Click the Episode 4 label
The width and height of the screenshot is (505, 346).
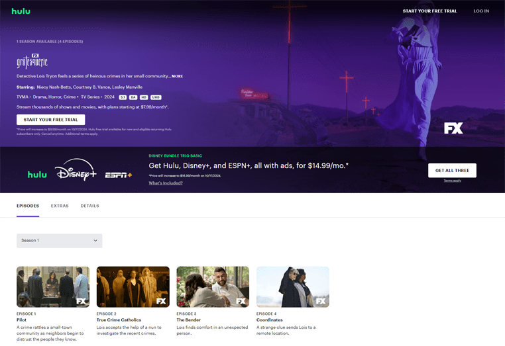[266, 314]
